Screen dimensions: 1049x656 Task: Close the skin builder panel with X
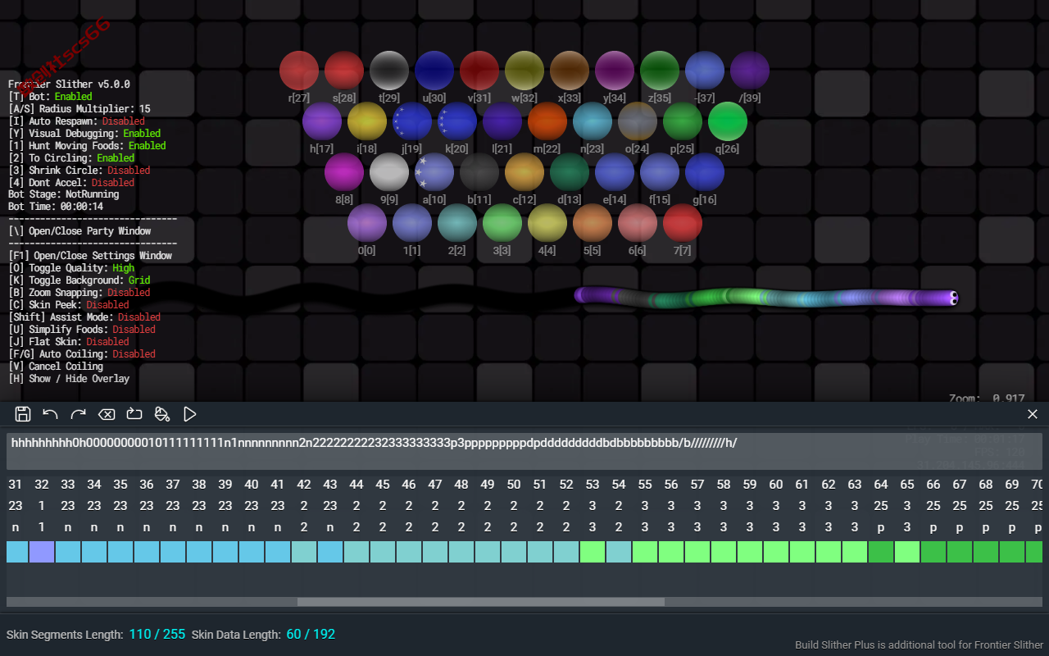(x=1033, y=414)
